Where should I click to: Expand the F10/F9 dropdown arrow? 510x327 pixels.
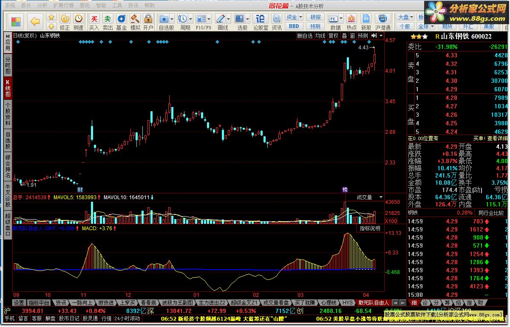click(x=210, y=19)
